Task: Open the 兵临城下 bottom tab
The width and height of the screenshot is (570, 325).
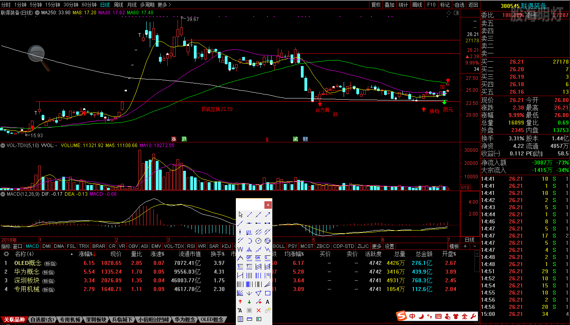Action: tap(122, 319)
